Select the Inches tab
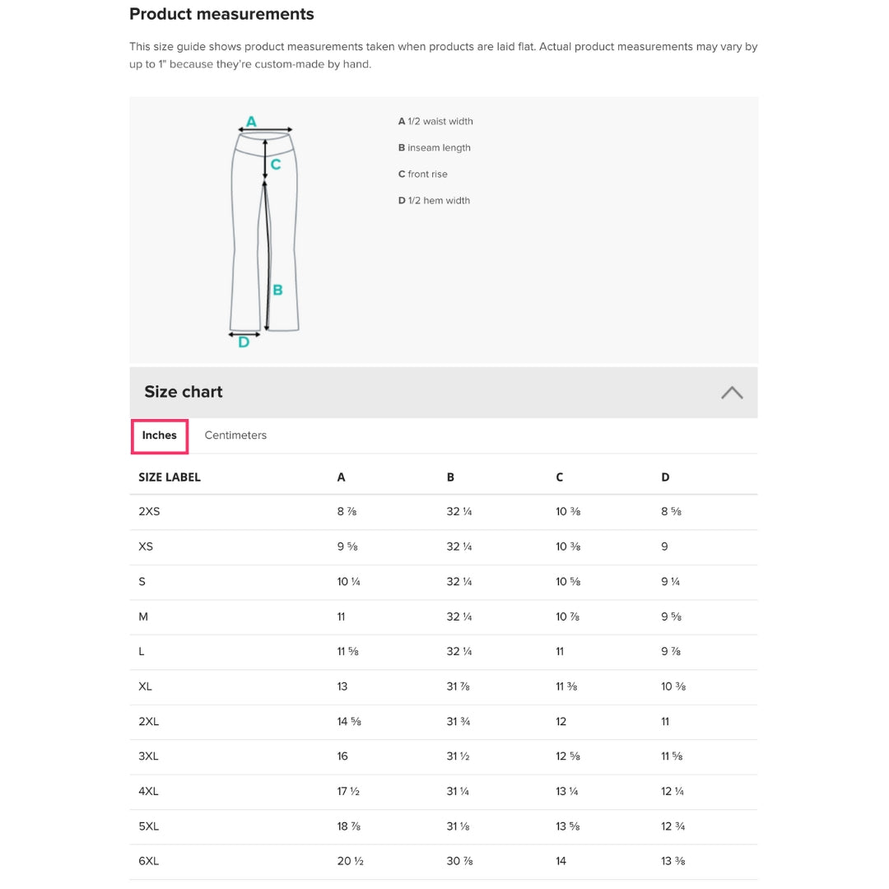The image size is (889, 889). [x=160, y=435]
